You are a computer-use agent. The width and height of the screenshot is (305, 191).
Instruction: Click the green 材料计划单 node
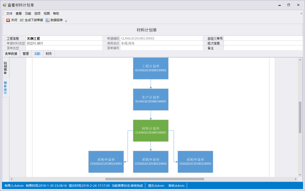(151, 130)
